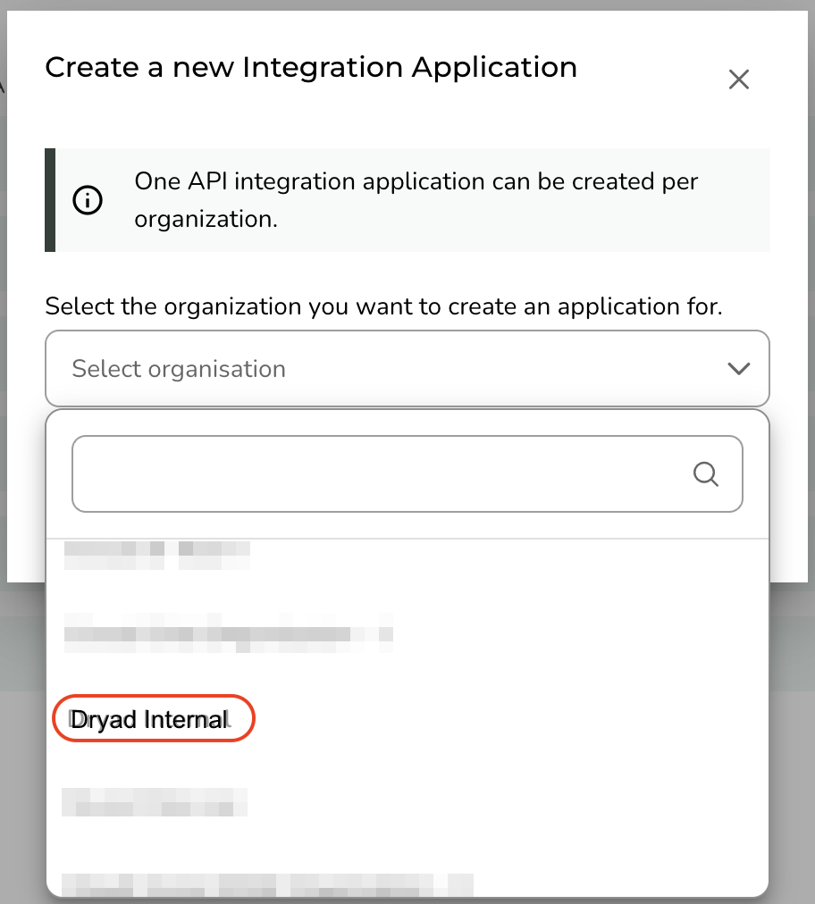Choose Dryad Internal from the list
Viewport: 815px width, 904px height.
coord(149,719)
